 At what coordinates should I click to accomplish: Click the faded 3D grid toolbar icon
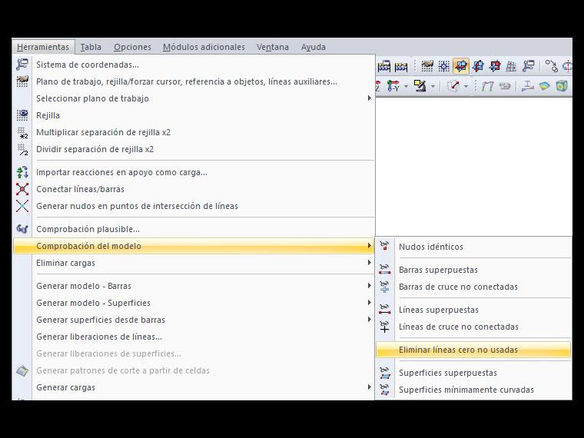pos(511,66)
